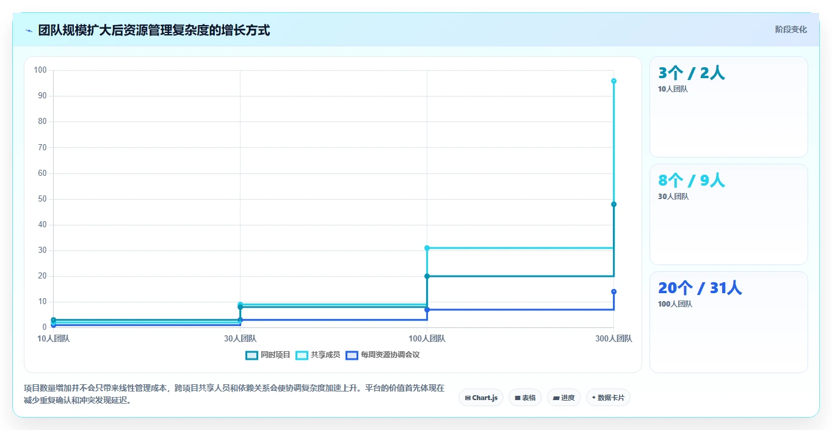Image resolution: width=832 pixels, height=430 pixels.
Task: Click the y-axis value 90
Action: point(42,96)
